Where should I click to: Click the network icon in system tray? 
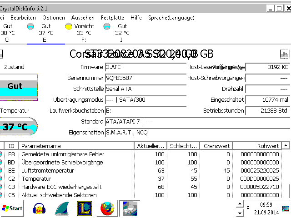(286, 208)
